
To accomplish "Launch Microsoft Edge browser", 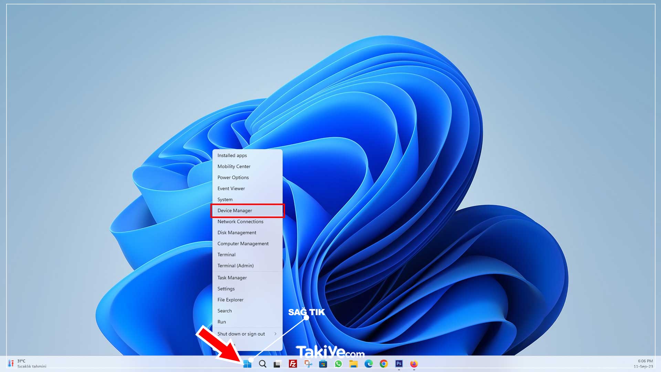I will tap(368, 364).
